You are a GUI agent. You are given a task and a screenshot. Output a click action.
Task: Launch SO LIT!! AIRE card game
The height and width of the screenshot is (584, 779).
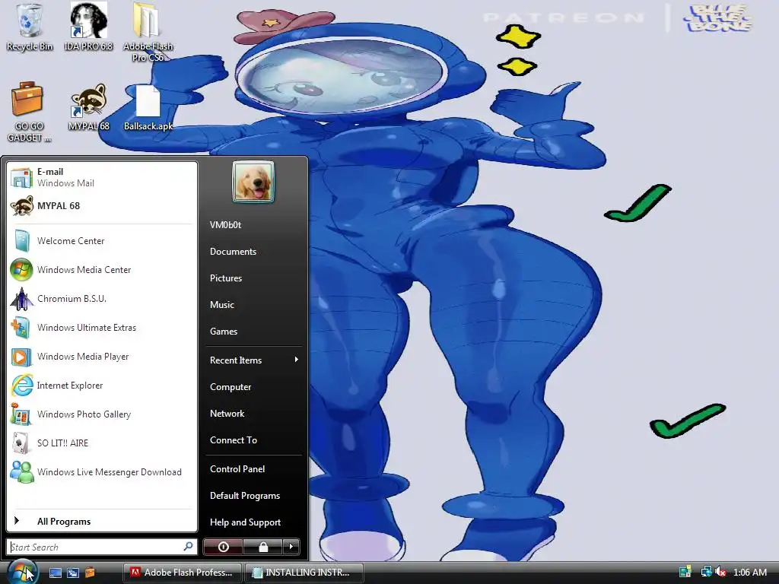pos(102,443)
